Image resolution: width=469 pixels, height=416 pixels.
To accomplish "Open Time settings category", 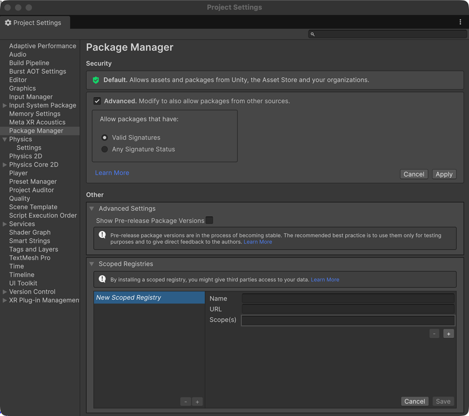I will (17, 266).
